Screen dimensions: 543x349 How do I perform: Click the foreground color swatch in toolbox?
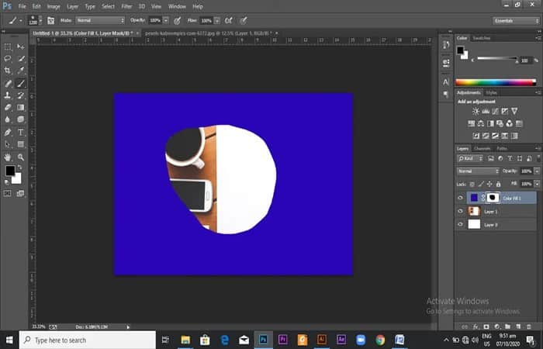pos(10,171)
